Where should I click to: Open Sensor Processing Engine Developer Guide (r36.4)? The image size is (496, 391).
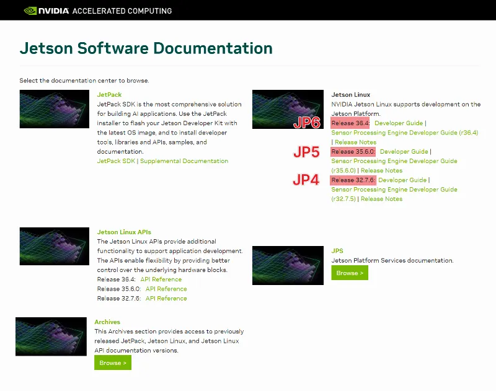click(403, 132)
